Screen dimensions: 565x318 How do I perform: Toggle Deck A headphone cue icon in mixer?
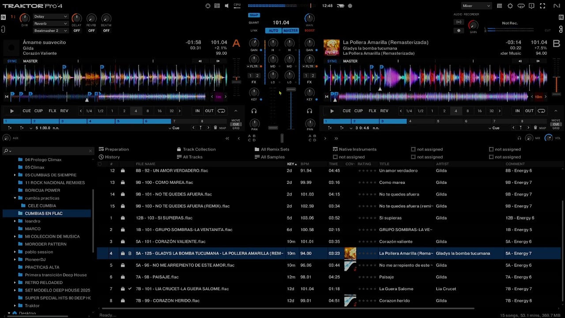pyautogui.click(x=254, y=111)
